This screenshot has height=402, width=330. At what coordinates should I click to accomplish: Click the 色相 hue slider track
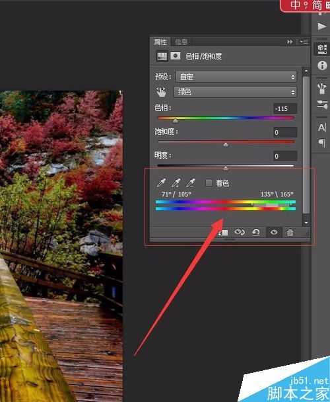pyautogui.click(x=226, y=118)
